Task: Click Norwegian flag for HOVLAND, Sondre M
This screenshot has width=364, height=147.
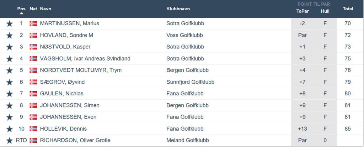Action: 33,35
